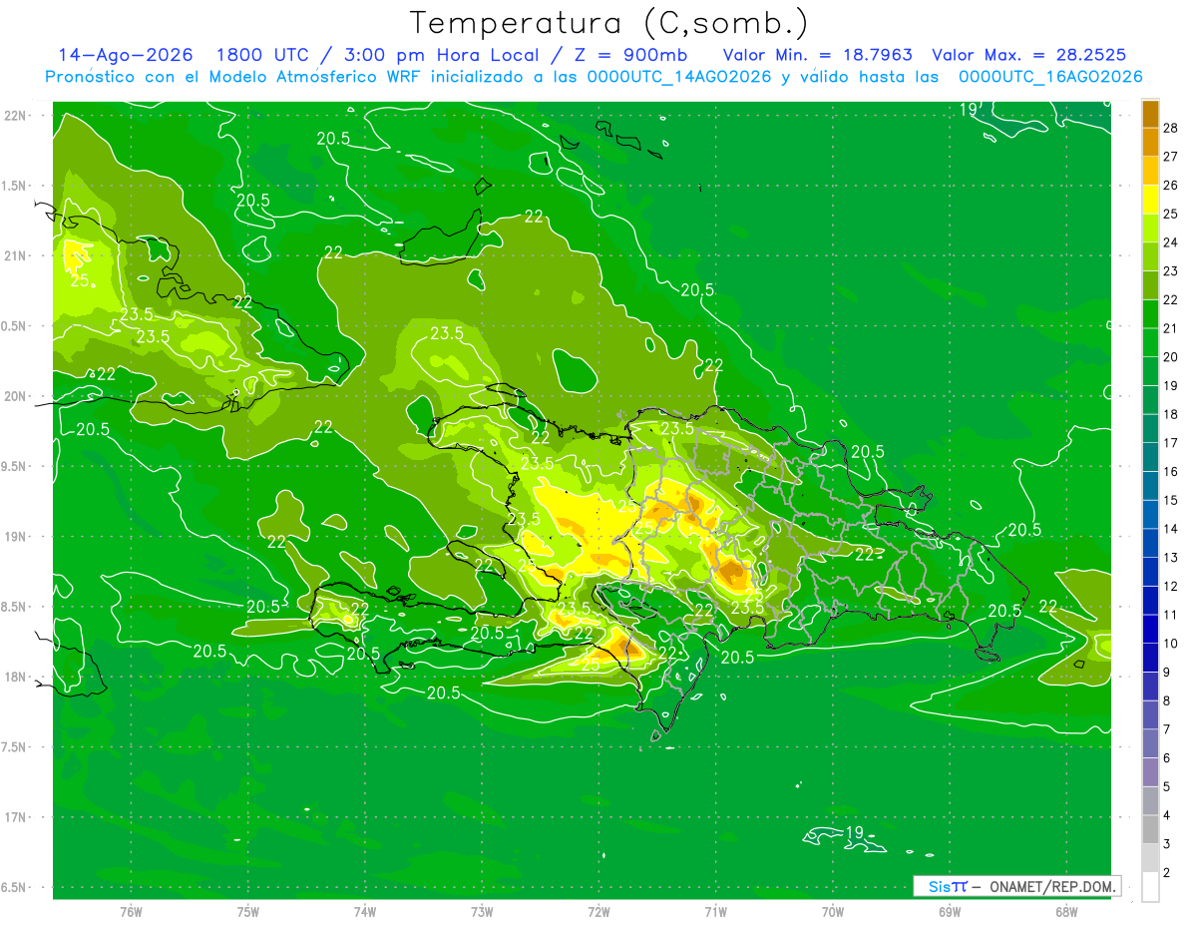1197x925 pixels.
Task: Click legend scale value '24'
Action: point(1171,241)
